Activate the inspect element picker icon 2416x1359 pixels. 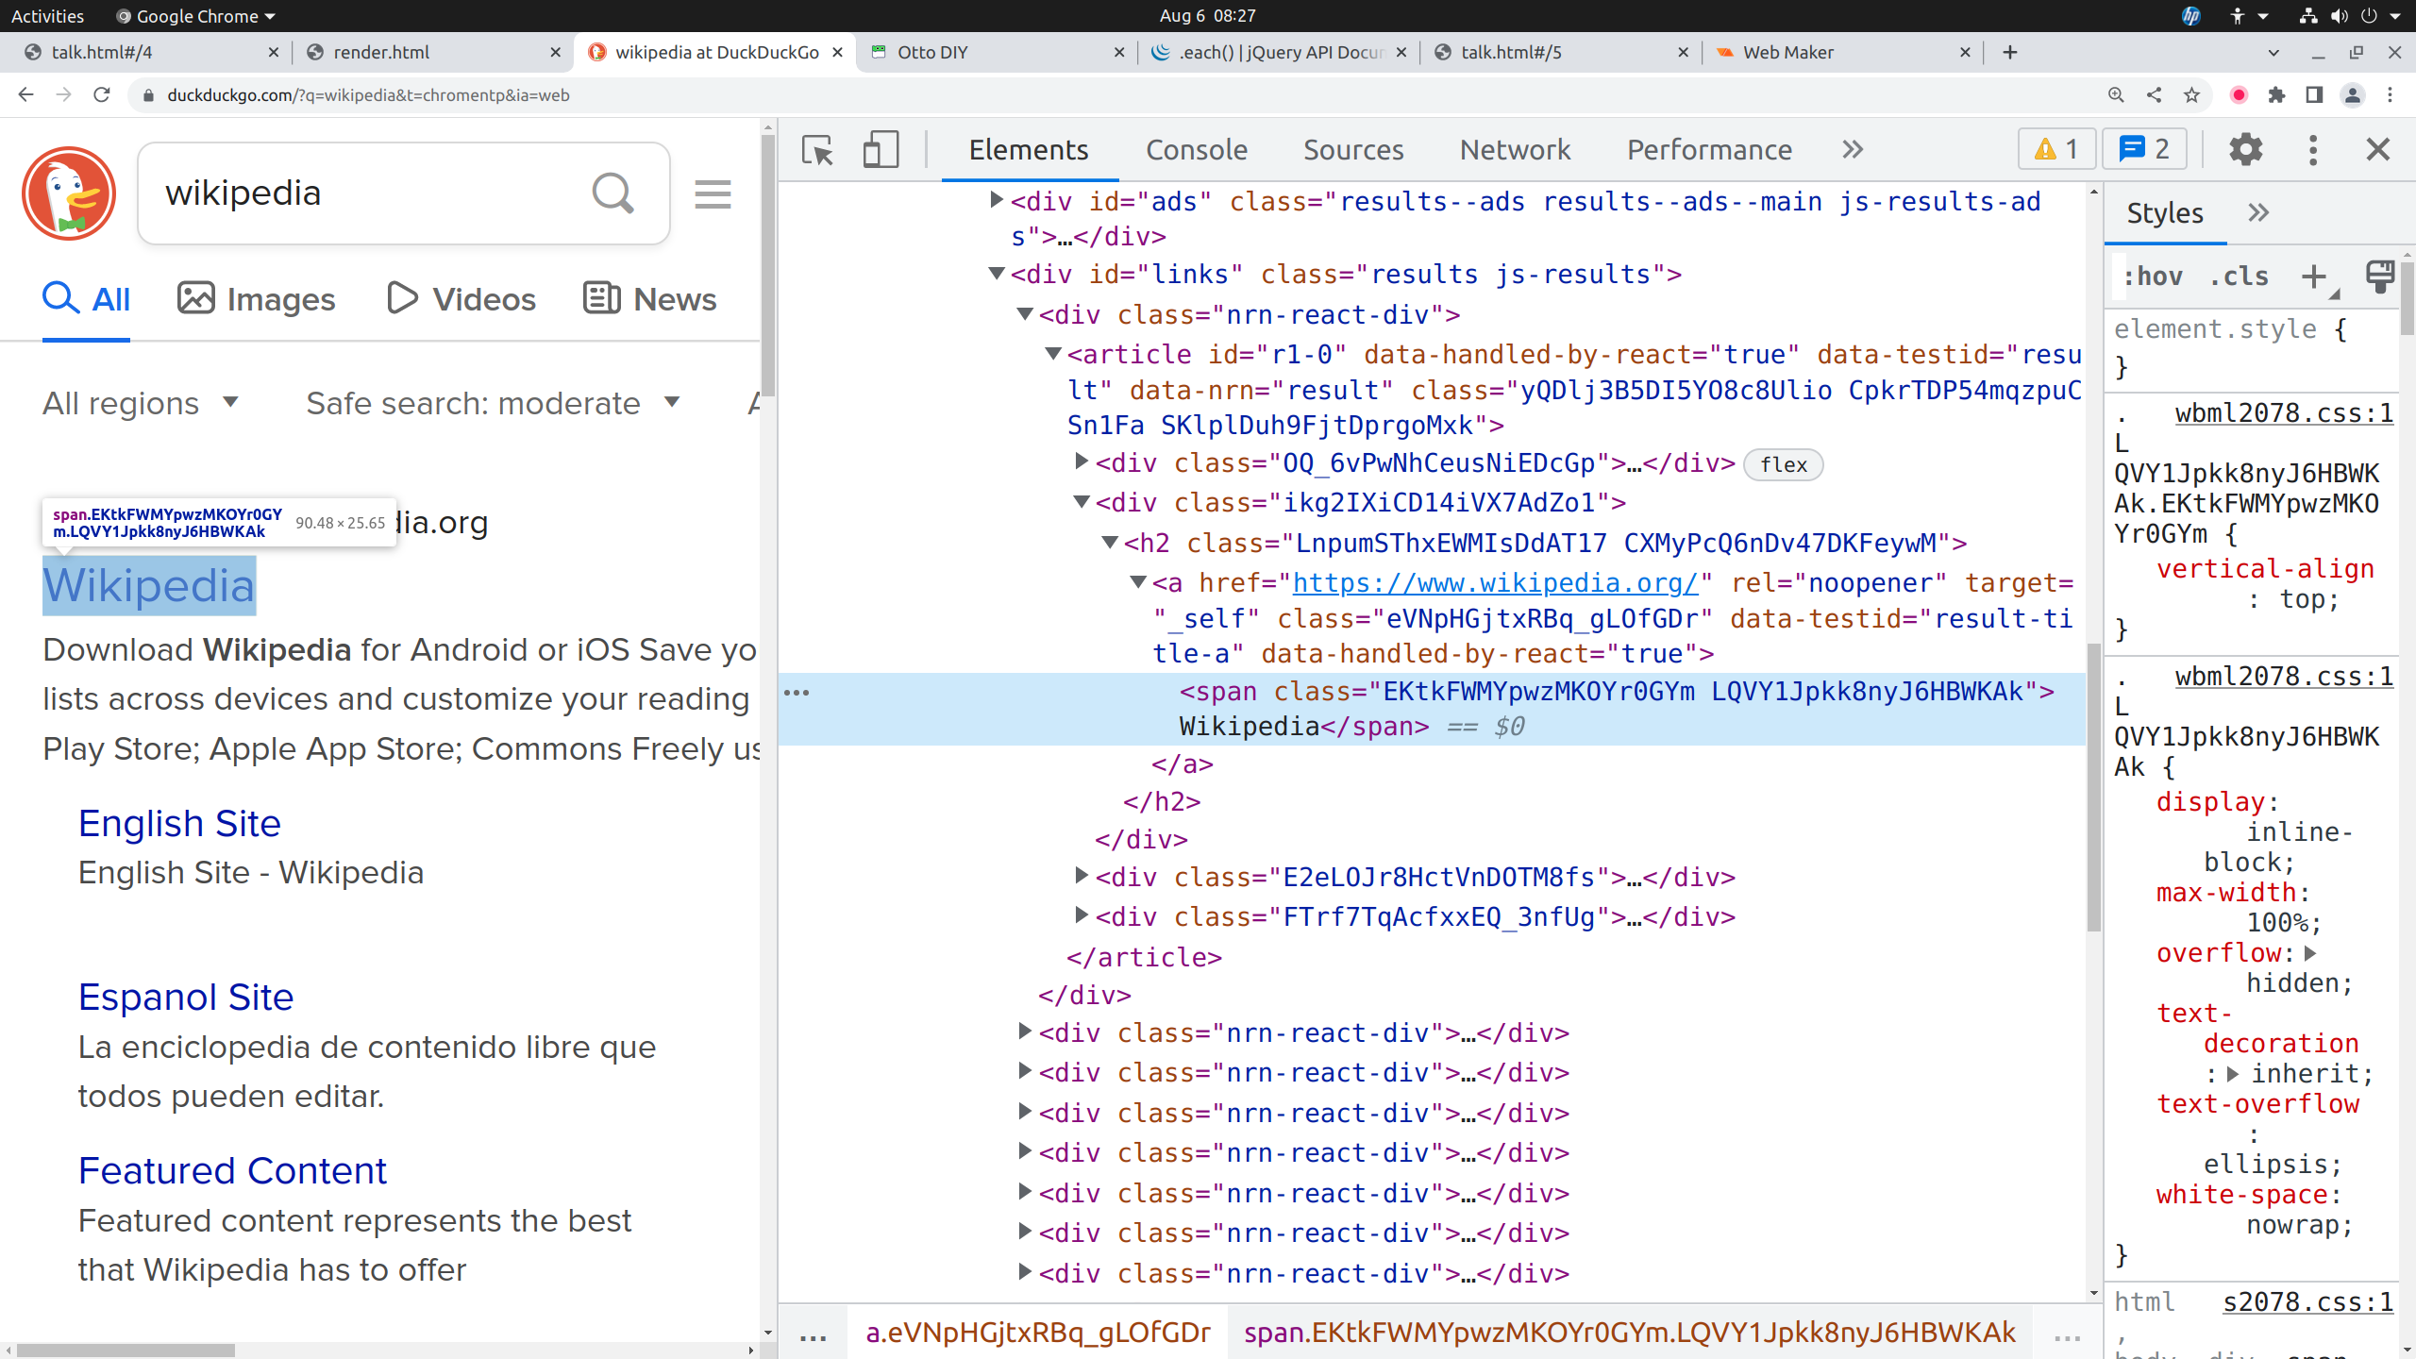(x=817, y=150)
